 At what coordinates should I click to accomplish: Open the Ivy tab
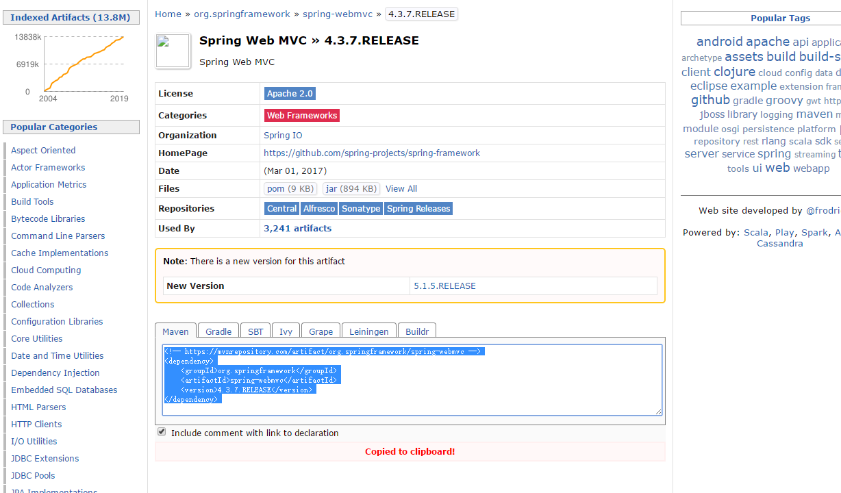286,331
